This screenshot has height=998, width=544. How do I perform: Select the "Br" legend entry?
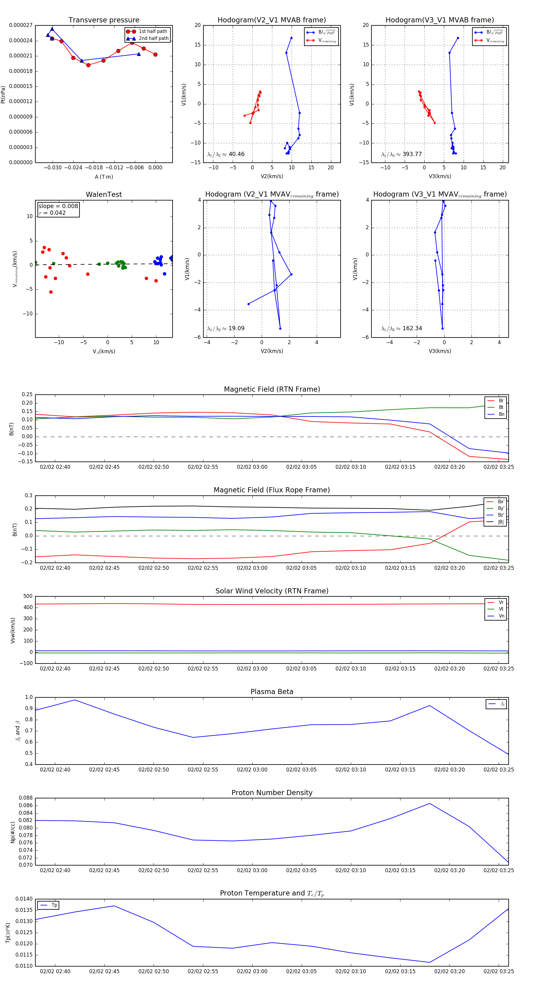(x=496, y=401)
